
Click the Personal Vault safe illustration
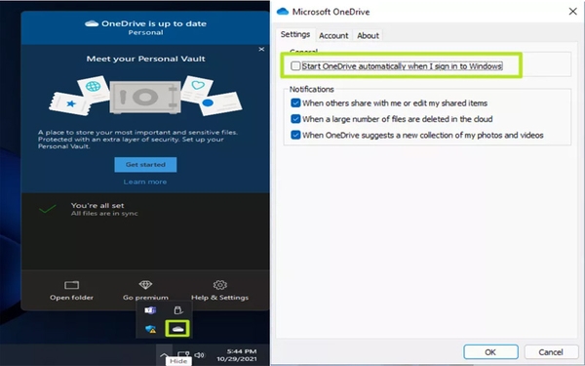[145, 98]
